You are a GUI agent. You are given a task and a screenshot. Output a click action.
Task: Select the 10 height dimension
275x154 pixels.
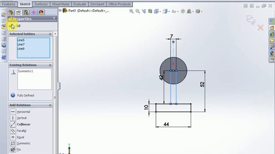tap(146, 107)
